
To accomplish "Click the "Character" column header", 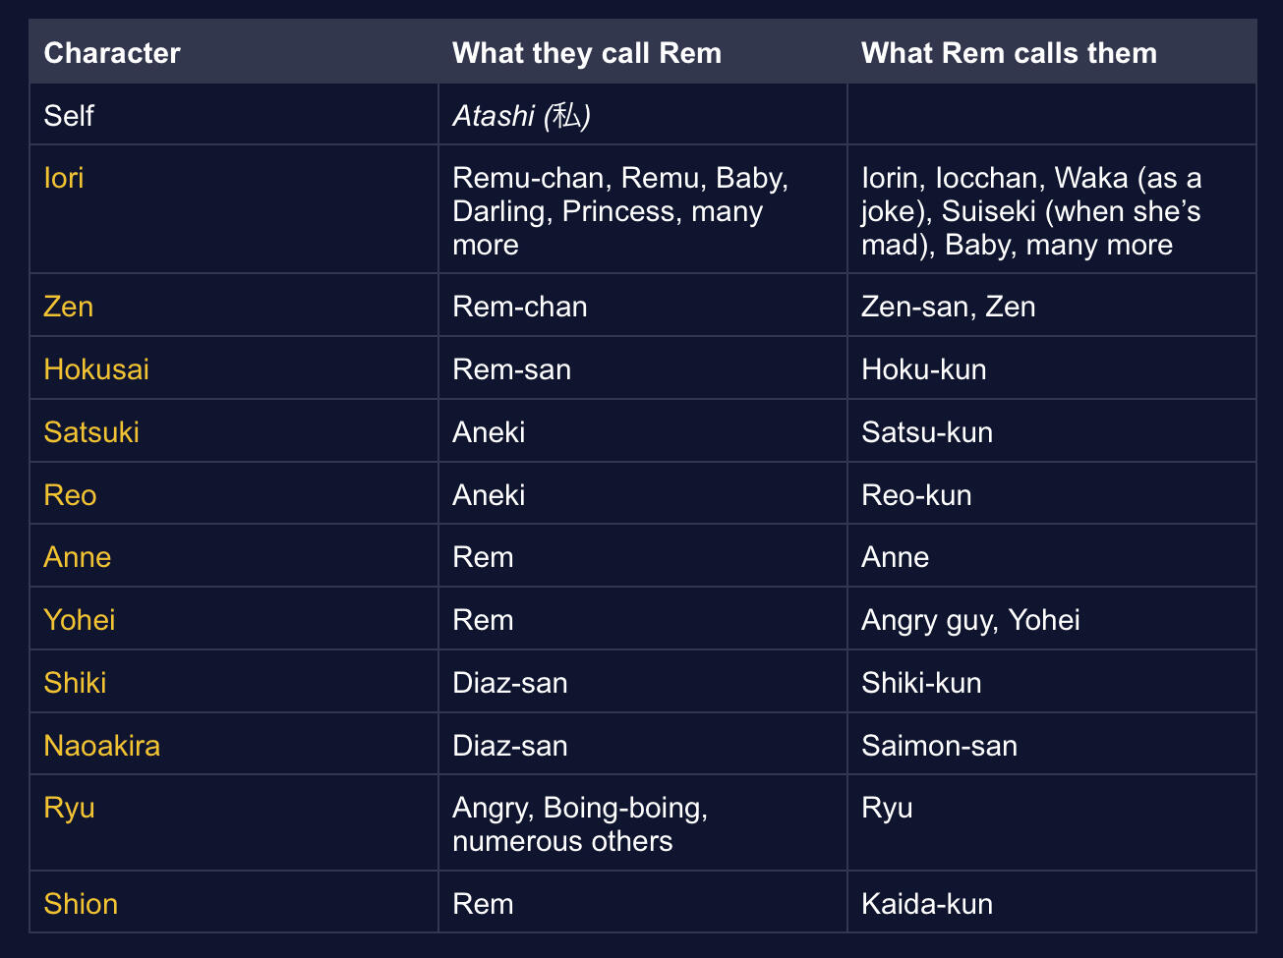I will [112, 53].
